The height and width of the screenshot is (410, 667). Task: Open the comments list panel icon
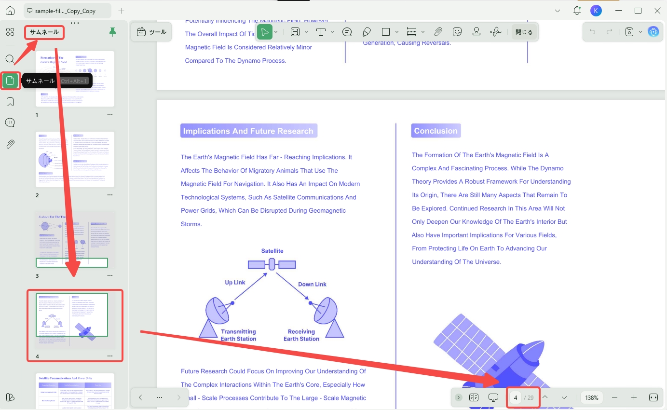(x=10, y=123)
